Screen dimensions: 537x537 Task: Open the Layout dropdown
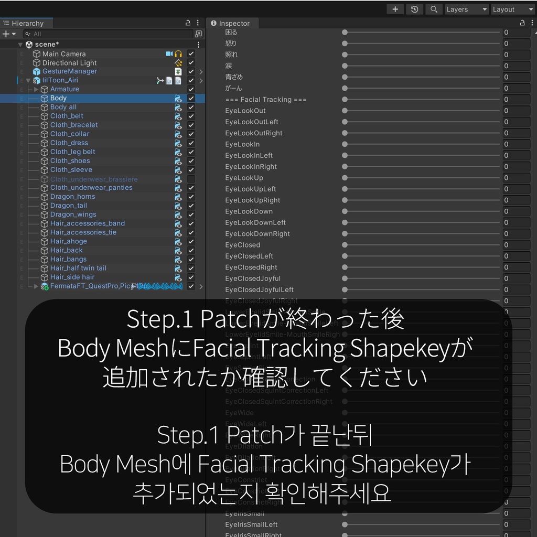(512, 9)
